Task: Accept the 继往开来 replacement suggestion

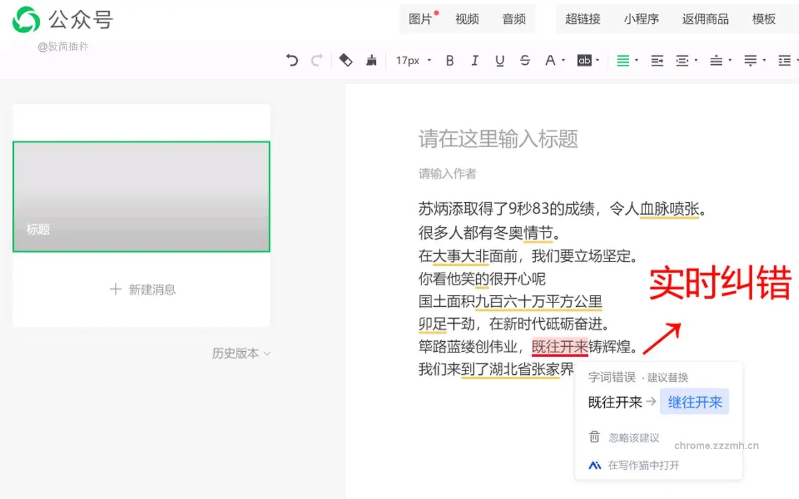Action: pos(695,402)
